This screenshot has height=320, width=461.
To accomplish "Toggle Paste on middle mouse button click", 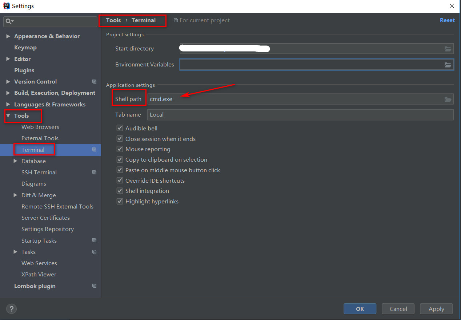I will (120, 170).
